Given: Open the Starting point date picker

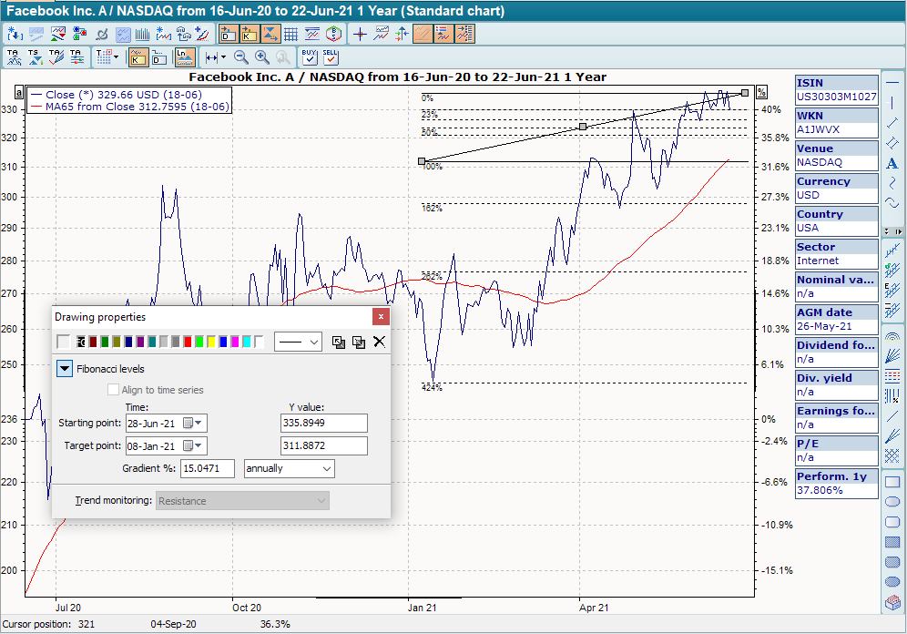Looking at the screenshot, I should coord(194,423).
